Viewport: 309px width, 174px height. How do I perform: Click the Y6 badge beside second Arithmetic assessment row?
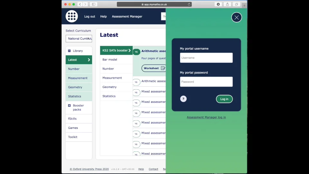coord(136,82)
